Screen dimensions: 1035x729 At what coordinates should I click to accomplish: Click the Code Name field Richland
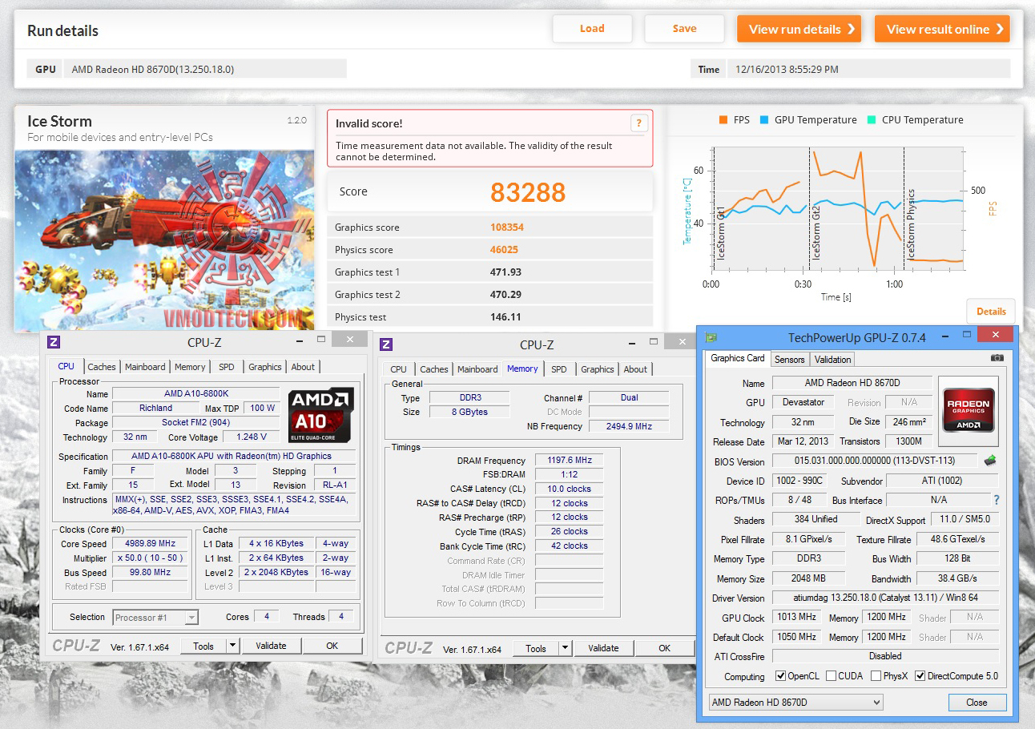click(155, 409)
